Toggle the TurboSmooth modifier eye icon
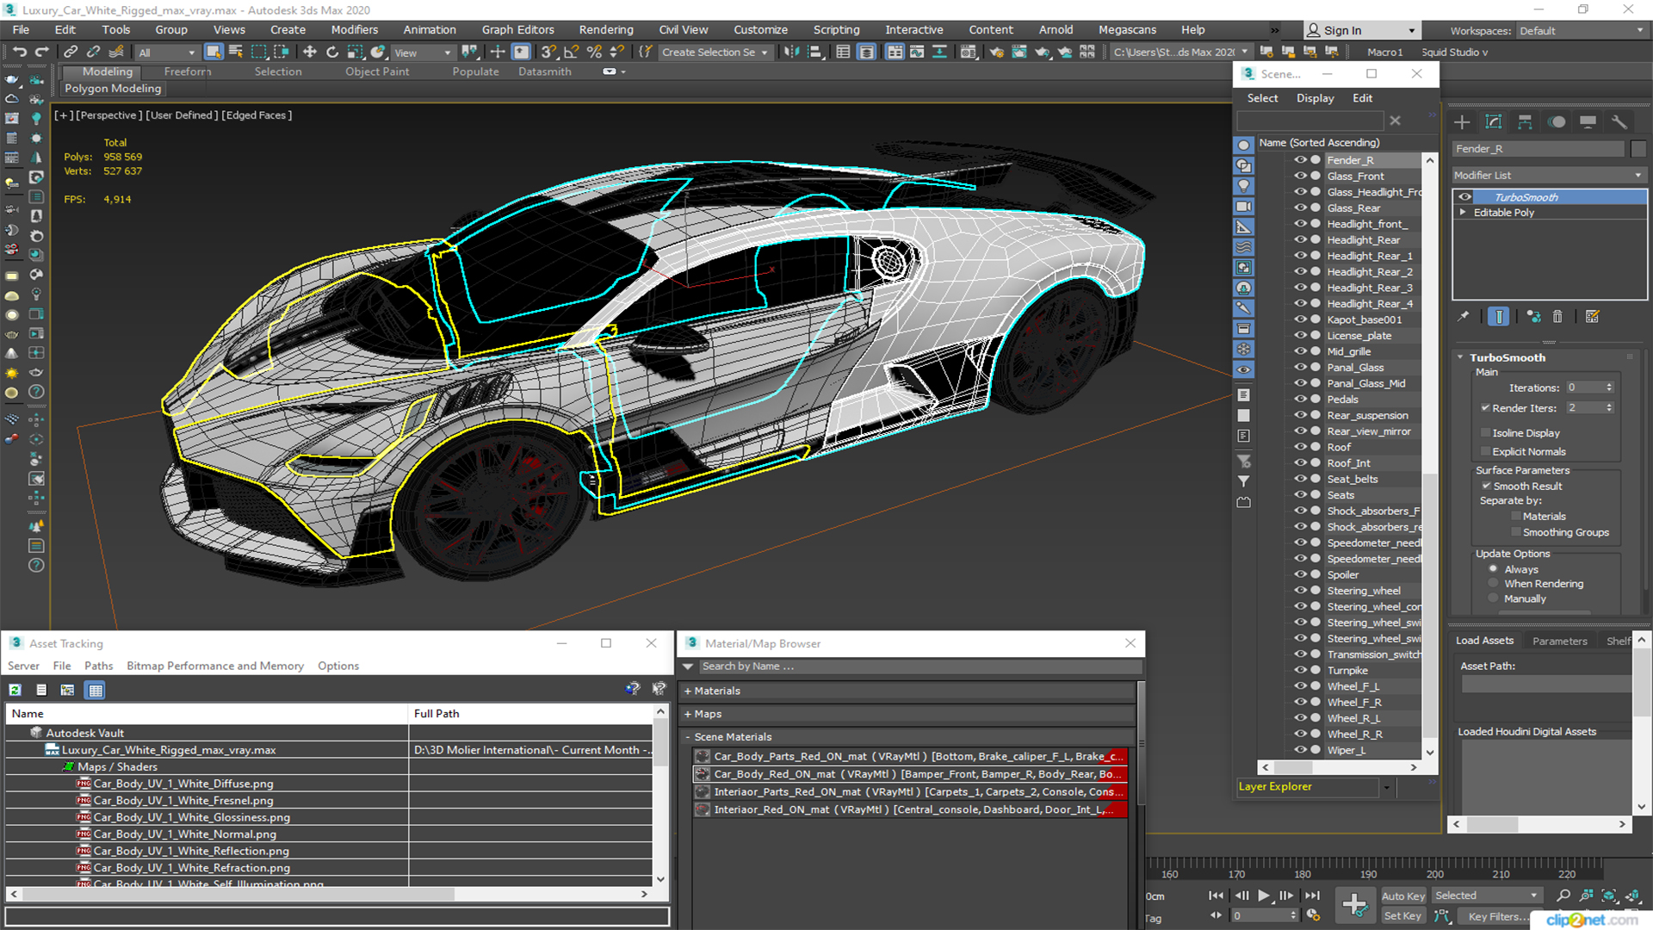 (x=1464, y=197)
